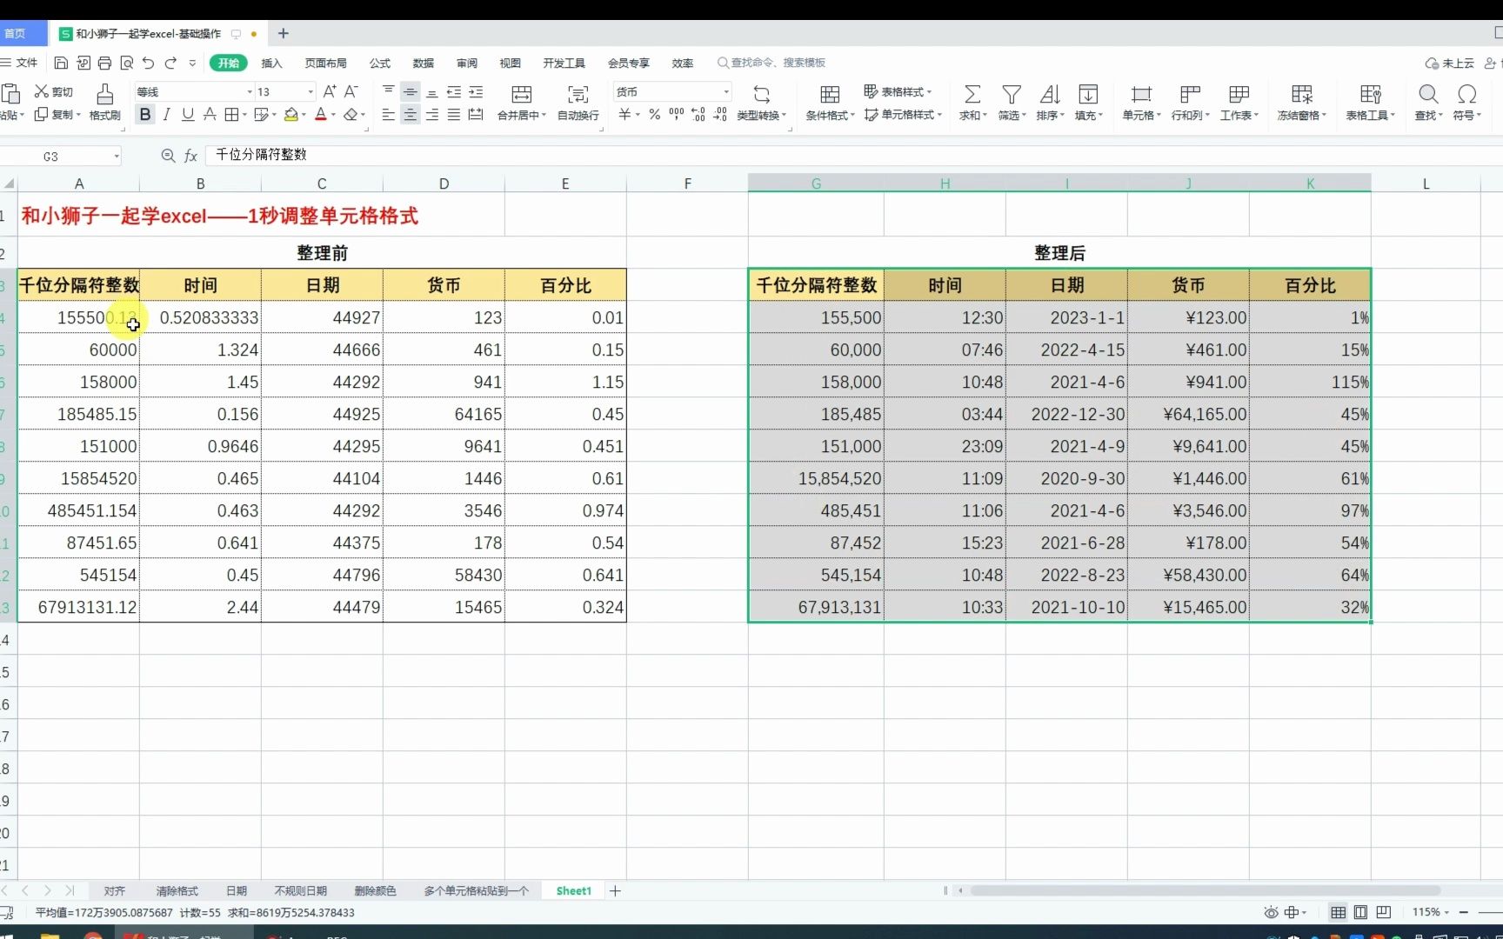Image resolution: width=1503 pixels, height=939 pixels.
Task: Open the font name dropdown (等线)
Action: point(250,92)
